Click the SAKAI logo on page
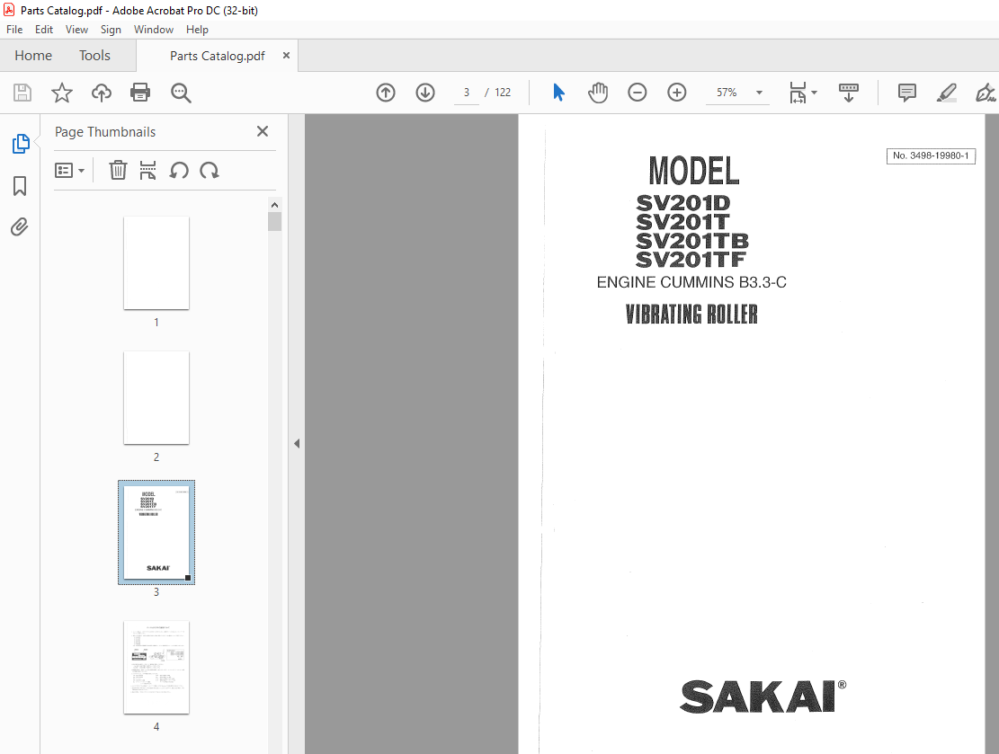Screen dimensions: 999x754 coord(763,696)
